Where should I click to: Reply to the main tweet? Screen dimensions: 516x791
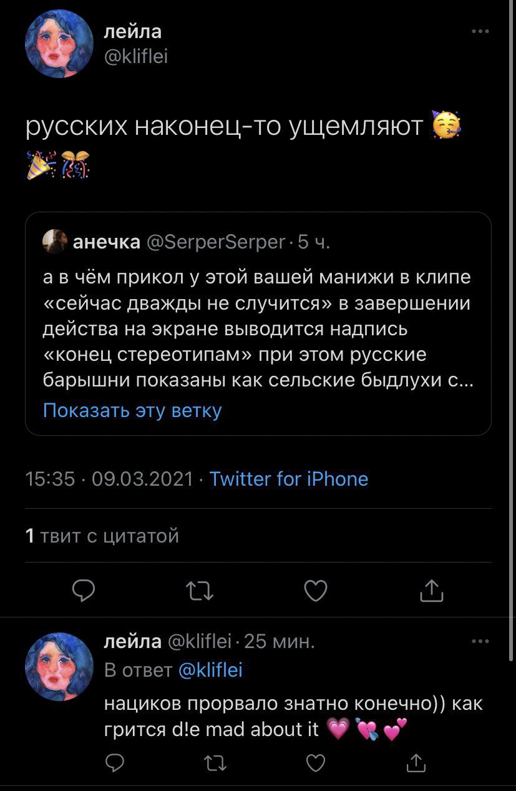pyautogui.click(x=83, y=590)
